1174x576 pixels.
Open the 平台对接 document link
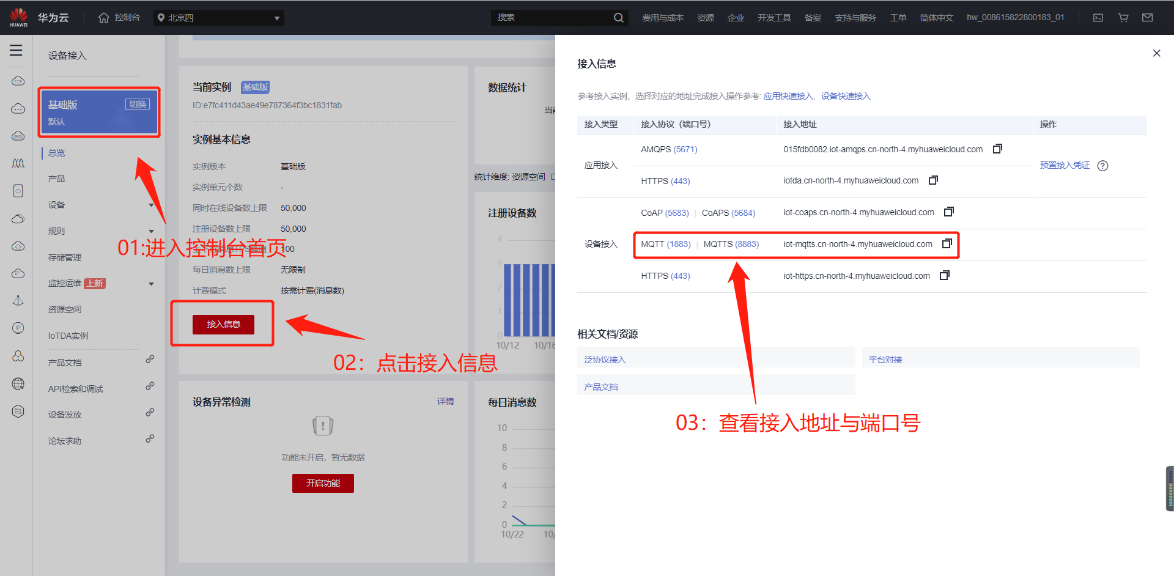pos(885,360)
